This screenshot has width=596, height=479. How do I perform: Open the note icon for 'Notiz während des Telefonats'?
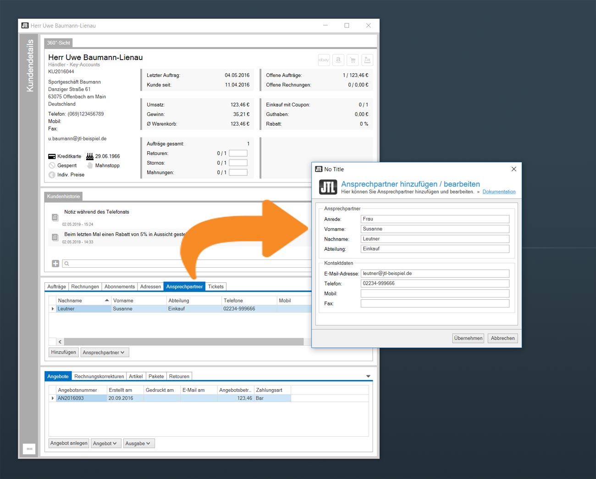click(55, 217)
